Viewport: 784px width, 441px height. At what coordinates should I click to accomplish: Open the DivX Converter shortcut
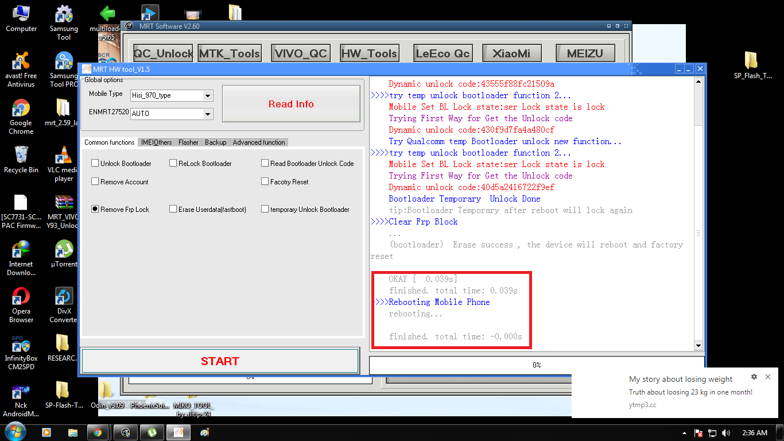pos(64,305)
